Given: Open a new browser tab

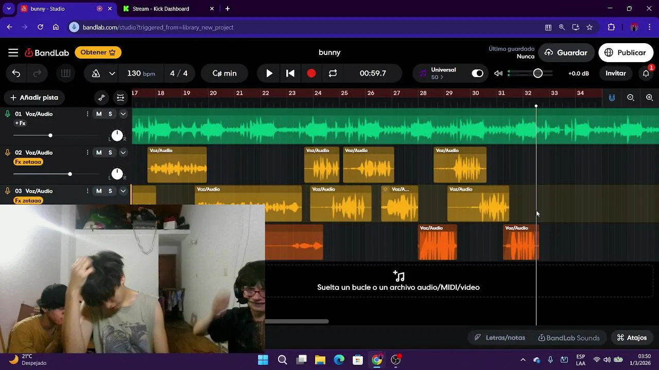Looking at the screenshot, I should (228, 9).
